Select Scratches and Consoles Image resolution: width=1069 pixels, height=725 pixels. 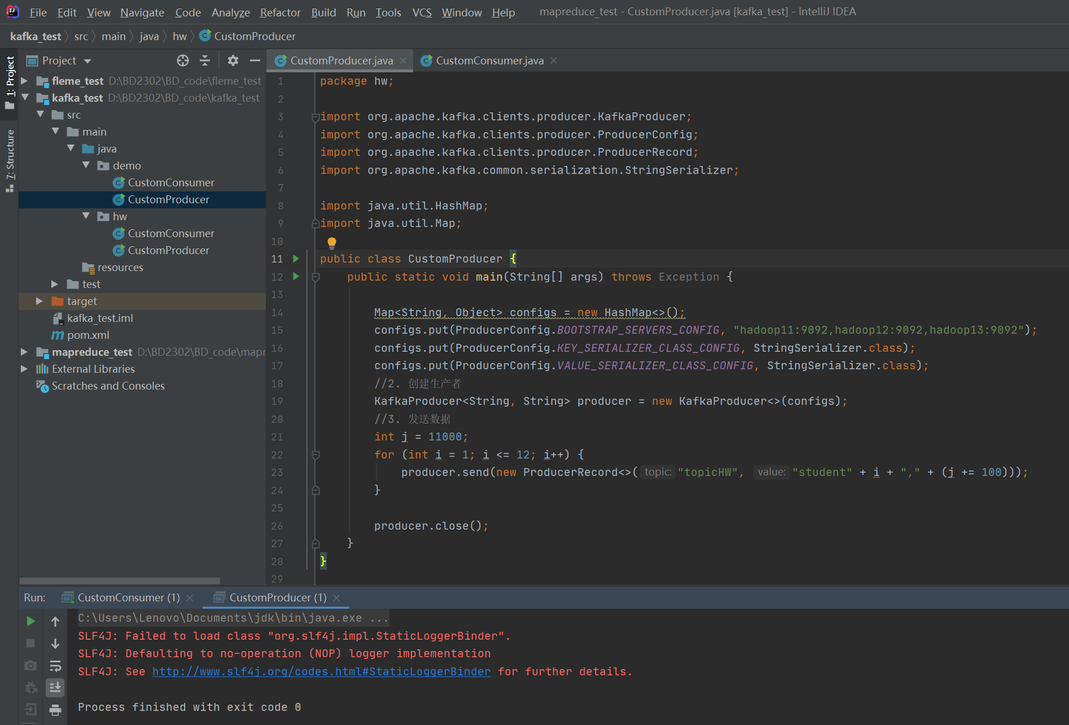[x=108, y=386]
